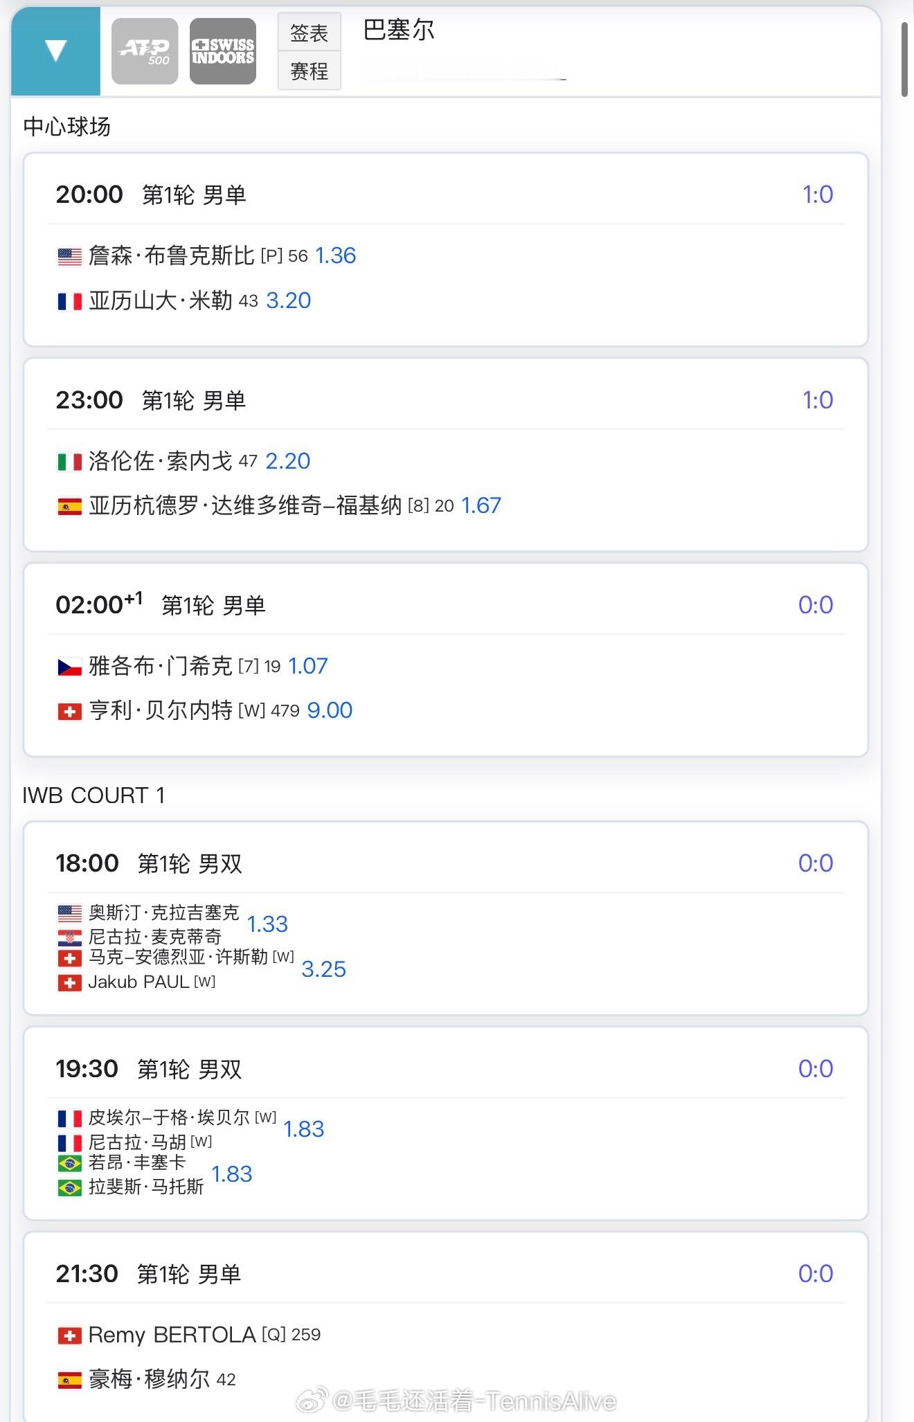
Task: Open the 巴塞尔 tournament title
Action: pyautogui.click(x=399, y=30)
